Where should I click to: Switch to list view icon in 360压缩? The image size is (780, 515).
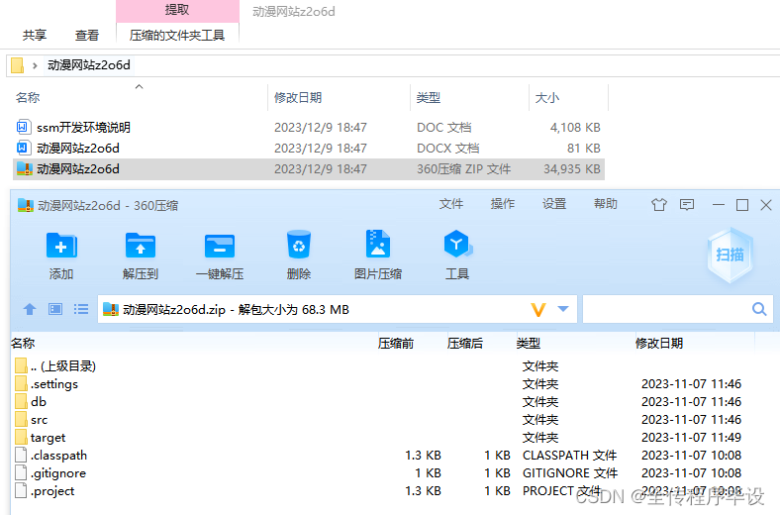click(x=80, y=310)
